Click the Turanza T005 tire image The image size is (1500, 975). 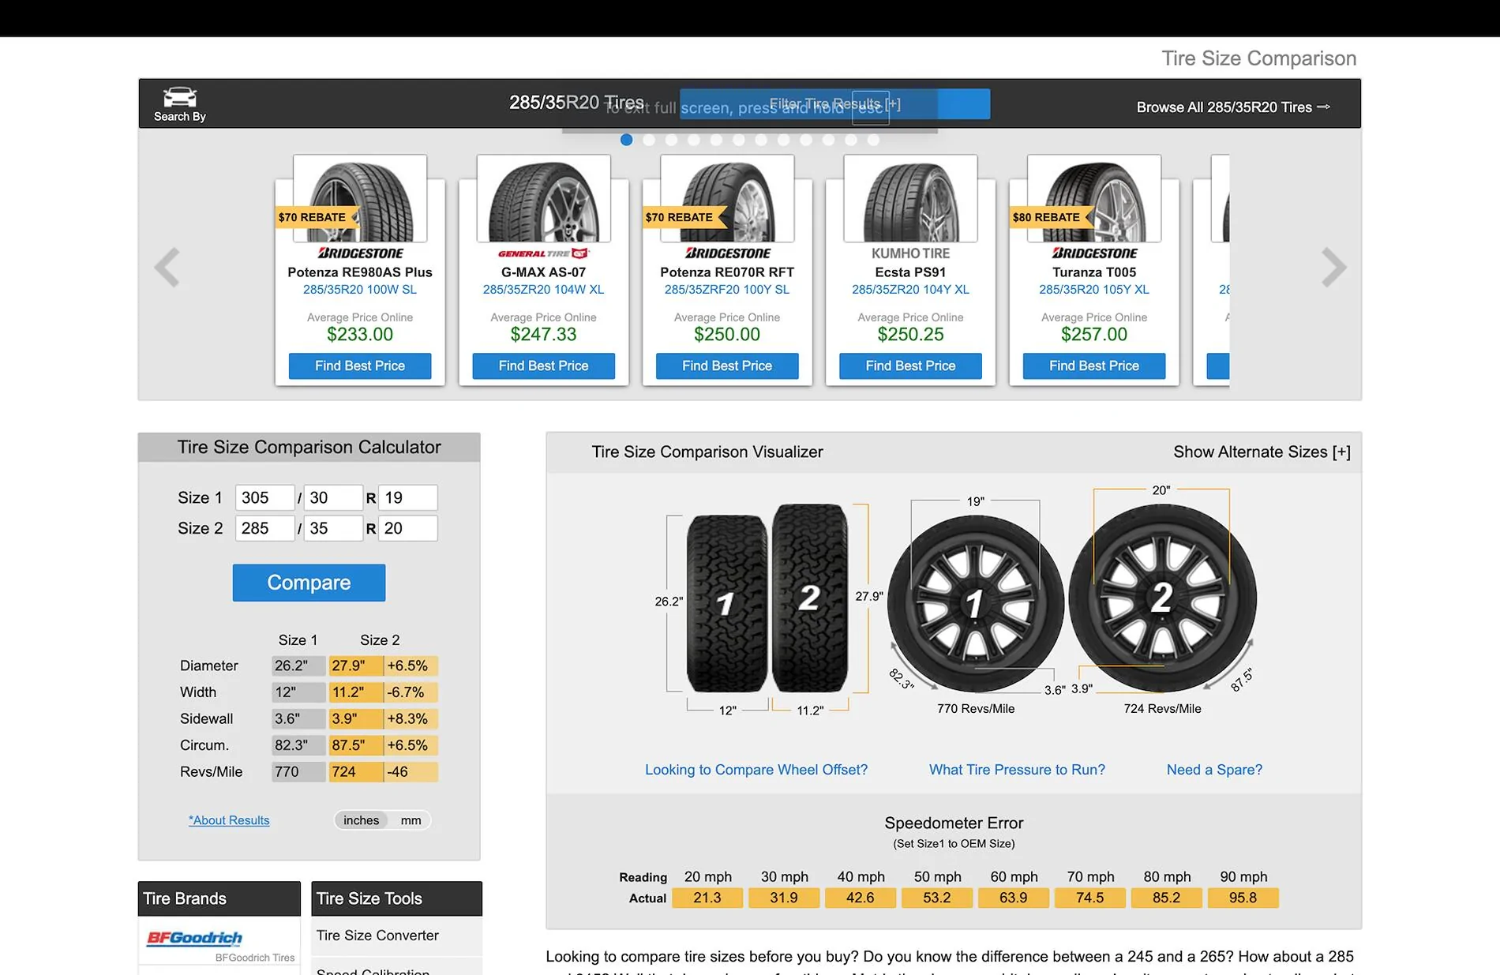(1094, 199)
